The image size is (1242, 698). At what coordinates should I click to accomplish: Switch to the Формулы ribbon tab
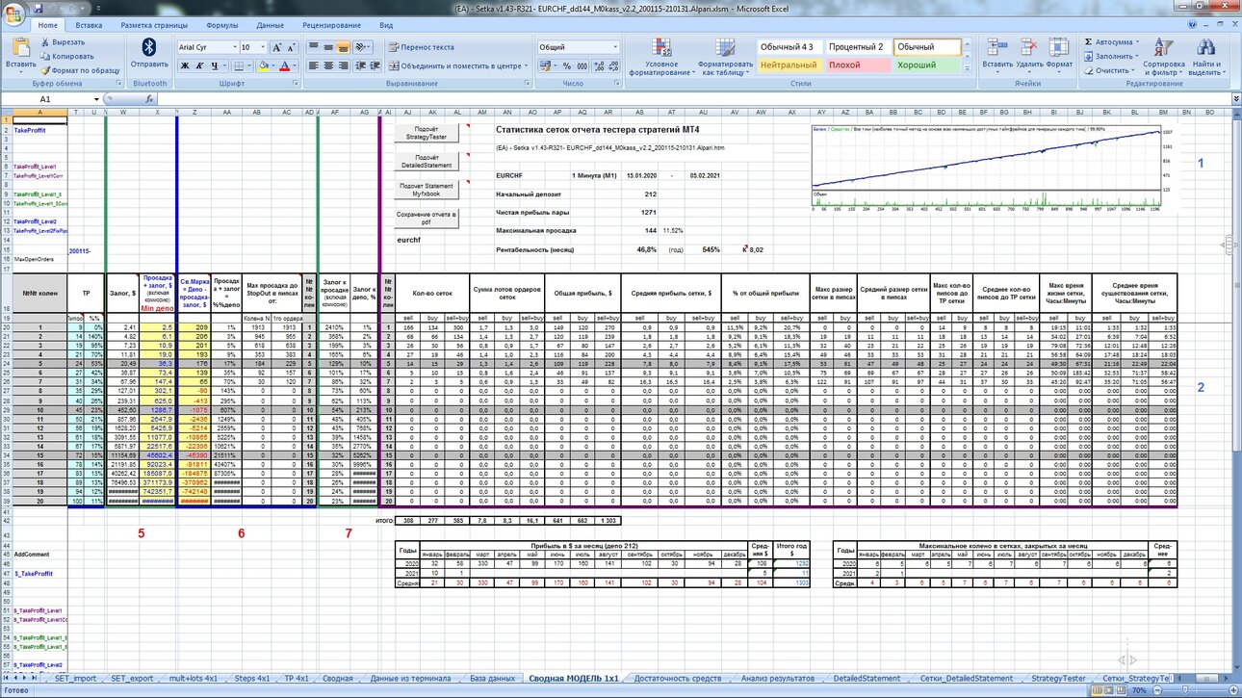[222, 25]
